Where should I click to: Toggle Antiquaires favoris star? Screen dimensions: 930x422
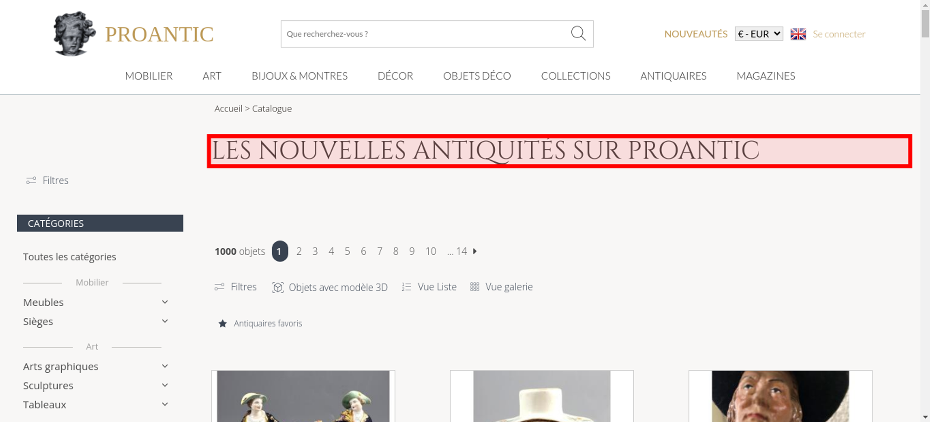coord(223,323)
